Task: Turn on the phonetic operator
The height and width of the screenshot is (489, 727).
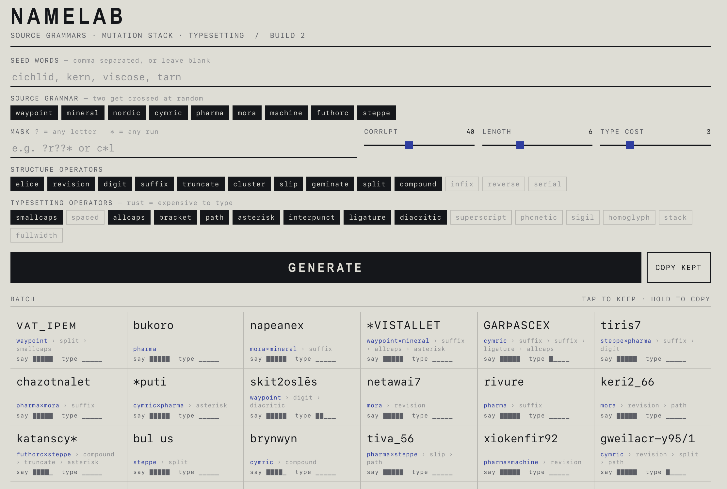Action: (539, 217)
